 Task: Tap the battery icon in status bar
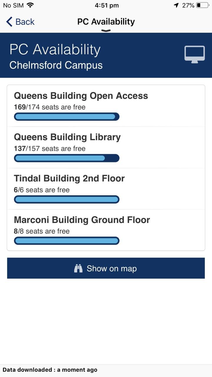point(202,5)
